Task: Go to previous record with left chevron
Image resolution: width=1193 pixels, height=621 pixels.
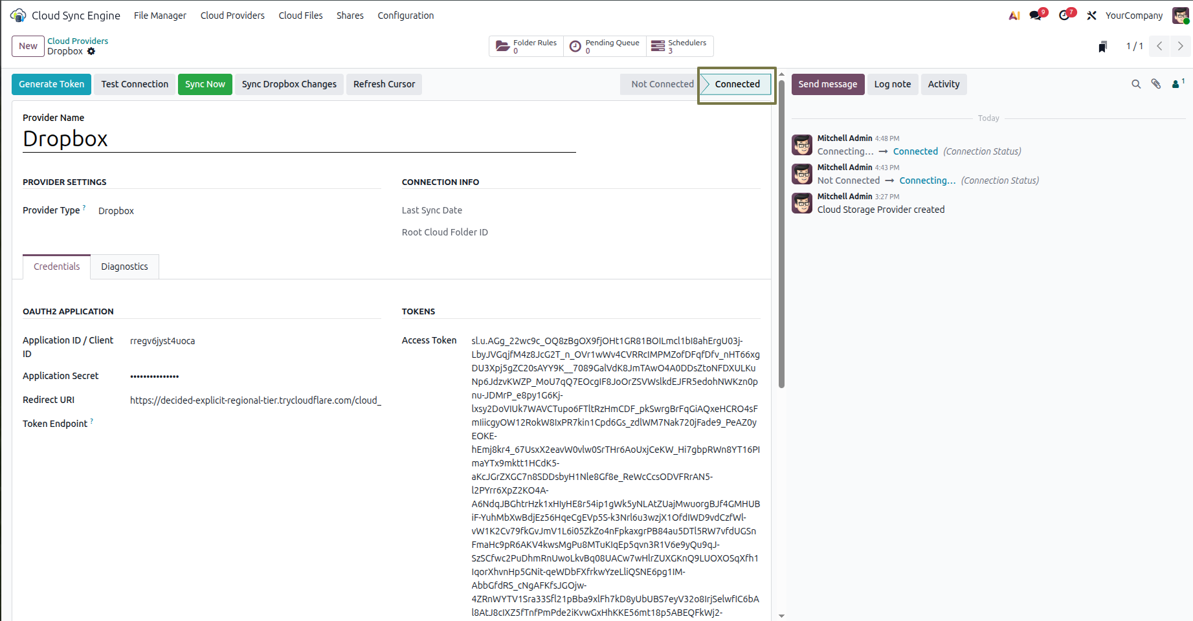Action: [x=1159, y=46]
